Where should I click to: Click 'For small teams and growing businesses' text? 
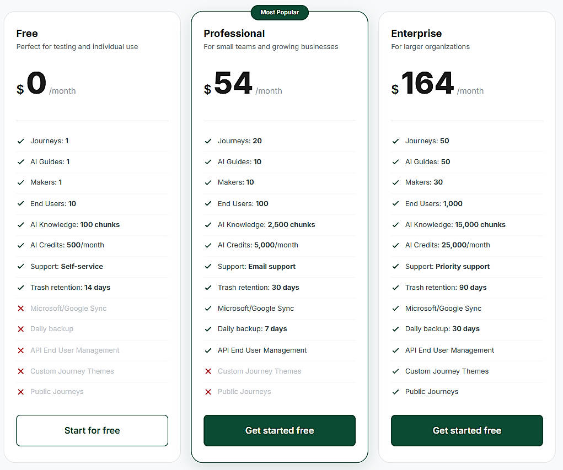pos(271,47)
